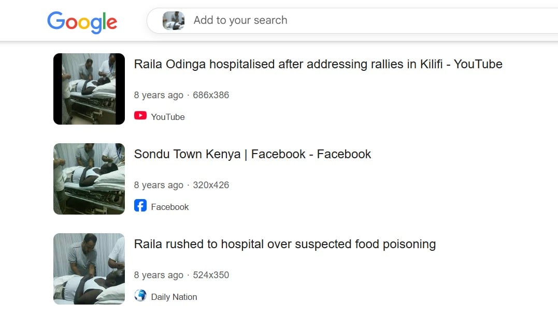Select the YouTube source label text
558x318 pixels.
[168, 117]
